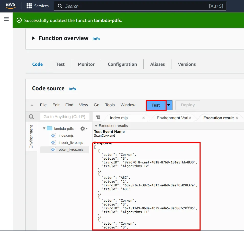Open the View menu
The height and width of the screenshot is (231, 244).
click(x=84, y=105)
